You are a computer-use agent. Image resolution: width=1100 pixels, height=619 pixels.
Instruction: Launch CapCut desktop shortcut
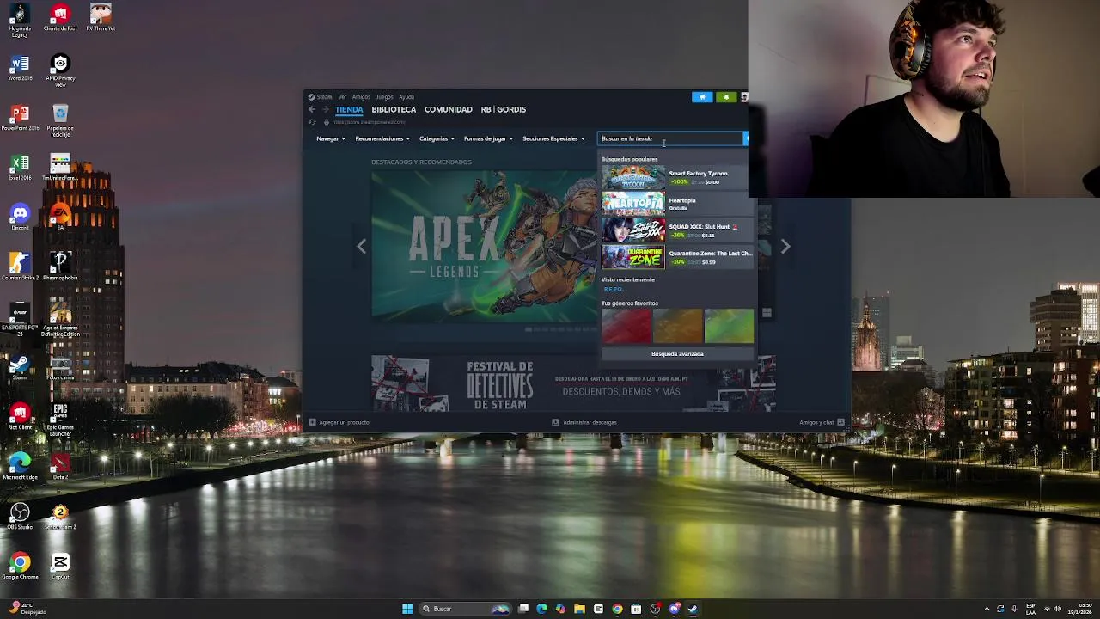tap(60, 567)
